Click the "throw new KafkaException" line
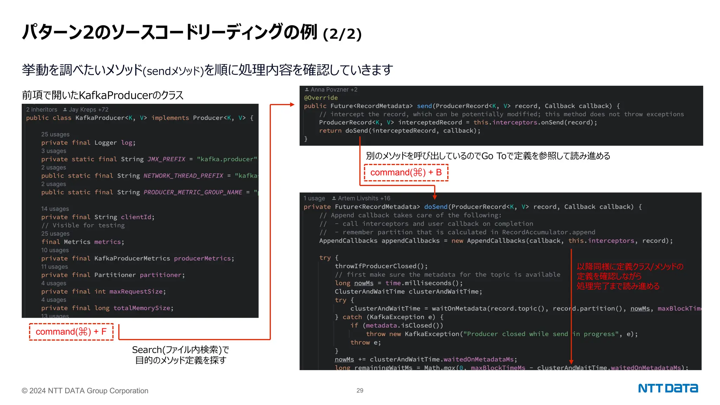Screen dimensions: 720x405 click(502, 334)
